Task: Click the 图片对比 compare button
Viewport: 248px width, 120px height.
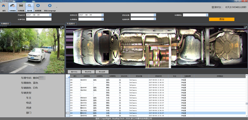Action: (x=74, y=72)
